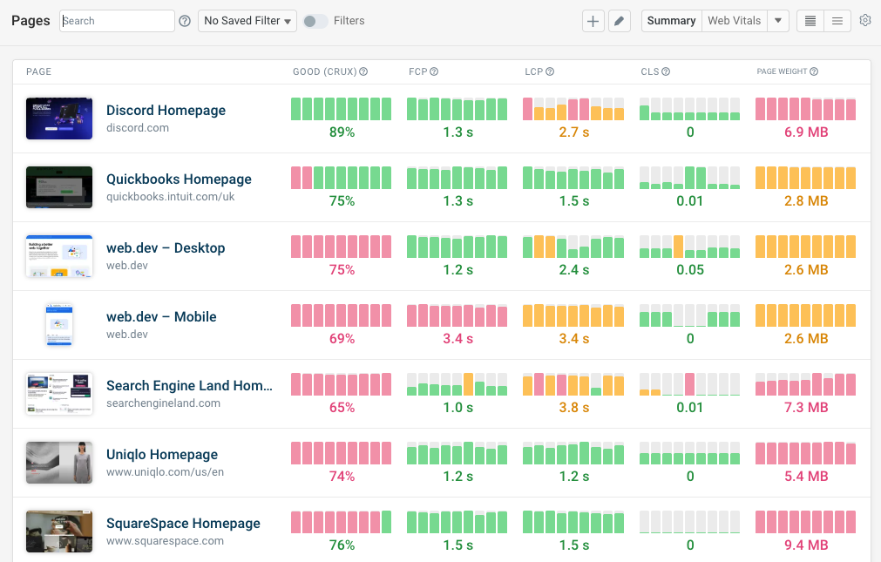Open the CLS column help icon
This screenshot has width=881, height=562.
pyautogui.click(x=668, y=71)
